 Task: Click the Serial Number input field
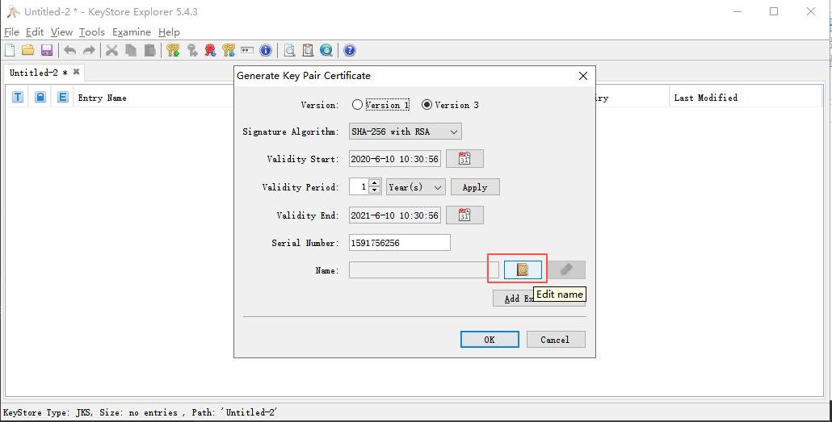[400, 243]
